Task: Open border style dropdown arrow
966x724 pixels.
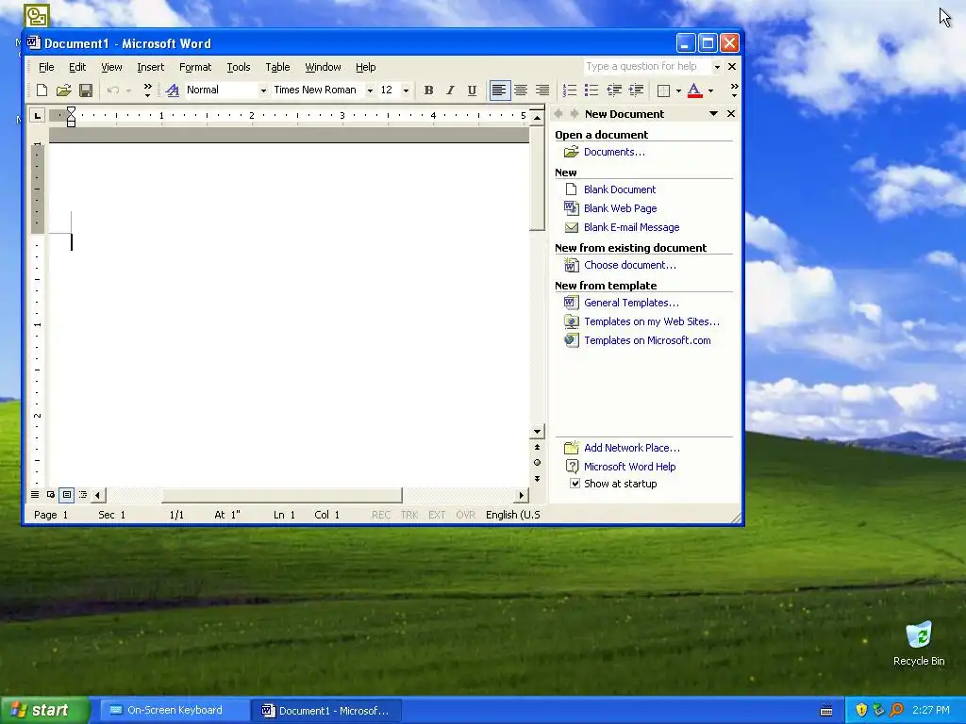Action: (x=678, y=90)
